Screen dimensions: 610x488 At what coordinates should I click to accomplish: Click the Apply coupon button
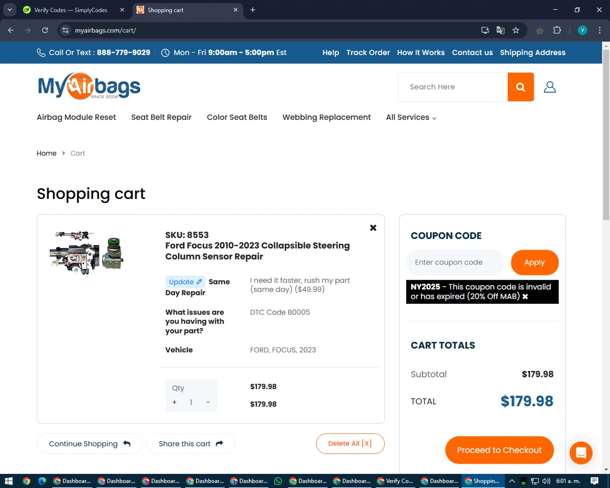(x=535, y=262)
